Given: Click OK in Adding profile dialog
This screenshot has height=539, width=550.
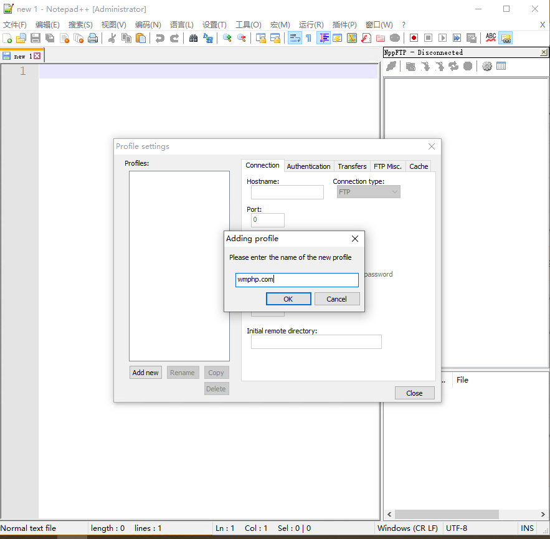Looking at the screenshot, I should pos(288,299).
